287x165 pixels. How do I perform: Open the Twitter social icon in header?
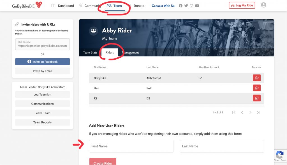pos(186,6)
